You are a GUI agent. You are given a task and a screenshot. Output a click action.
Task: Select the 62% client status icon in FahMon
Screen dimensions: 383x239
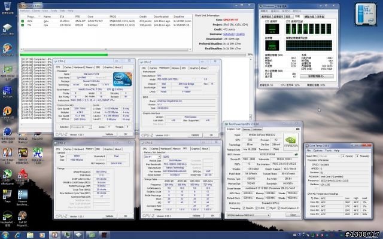[23, 21]
